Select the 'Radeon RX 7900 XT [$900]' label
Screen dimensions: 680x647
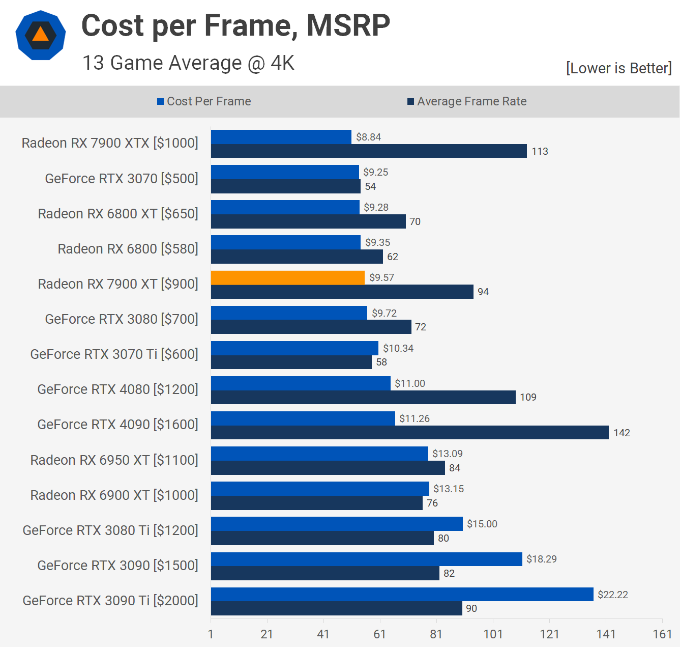[118, 284]
